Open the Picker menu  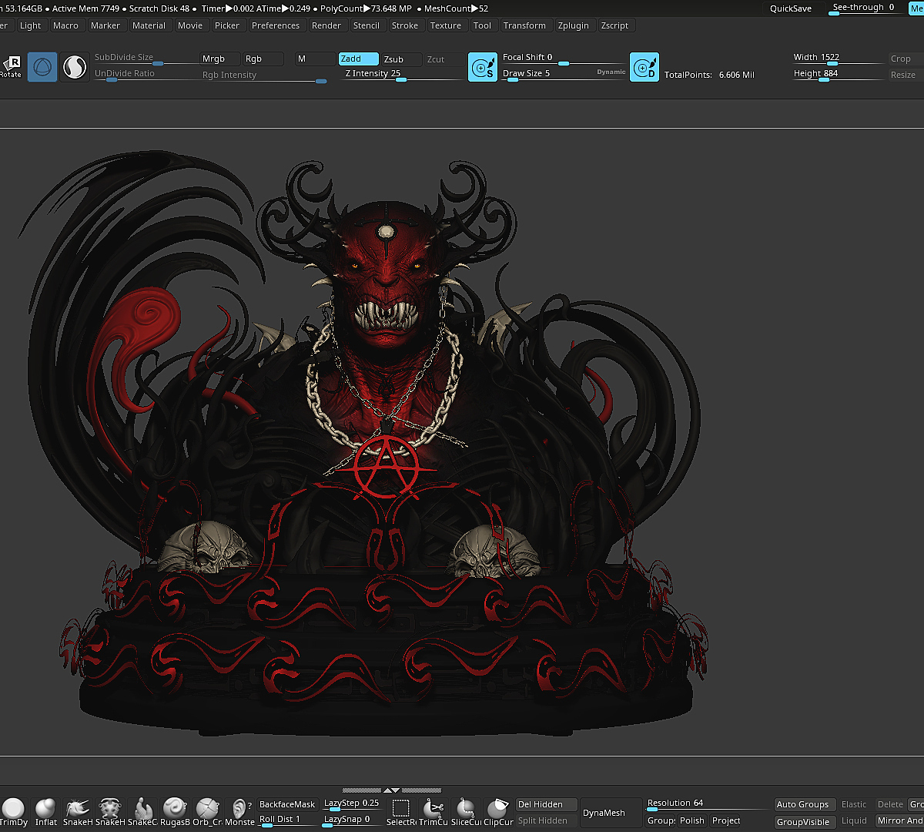[x=227, y=25]
